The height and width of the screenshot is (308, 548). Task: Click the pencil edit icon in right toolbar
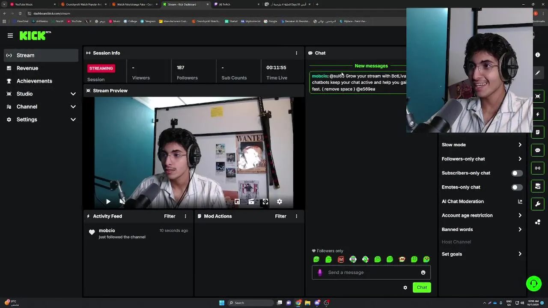pyautogui.click(x=538, y=73)
